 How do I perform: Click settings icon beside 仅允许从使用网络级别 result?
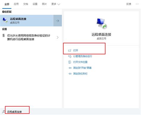4,35
